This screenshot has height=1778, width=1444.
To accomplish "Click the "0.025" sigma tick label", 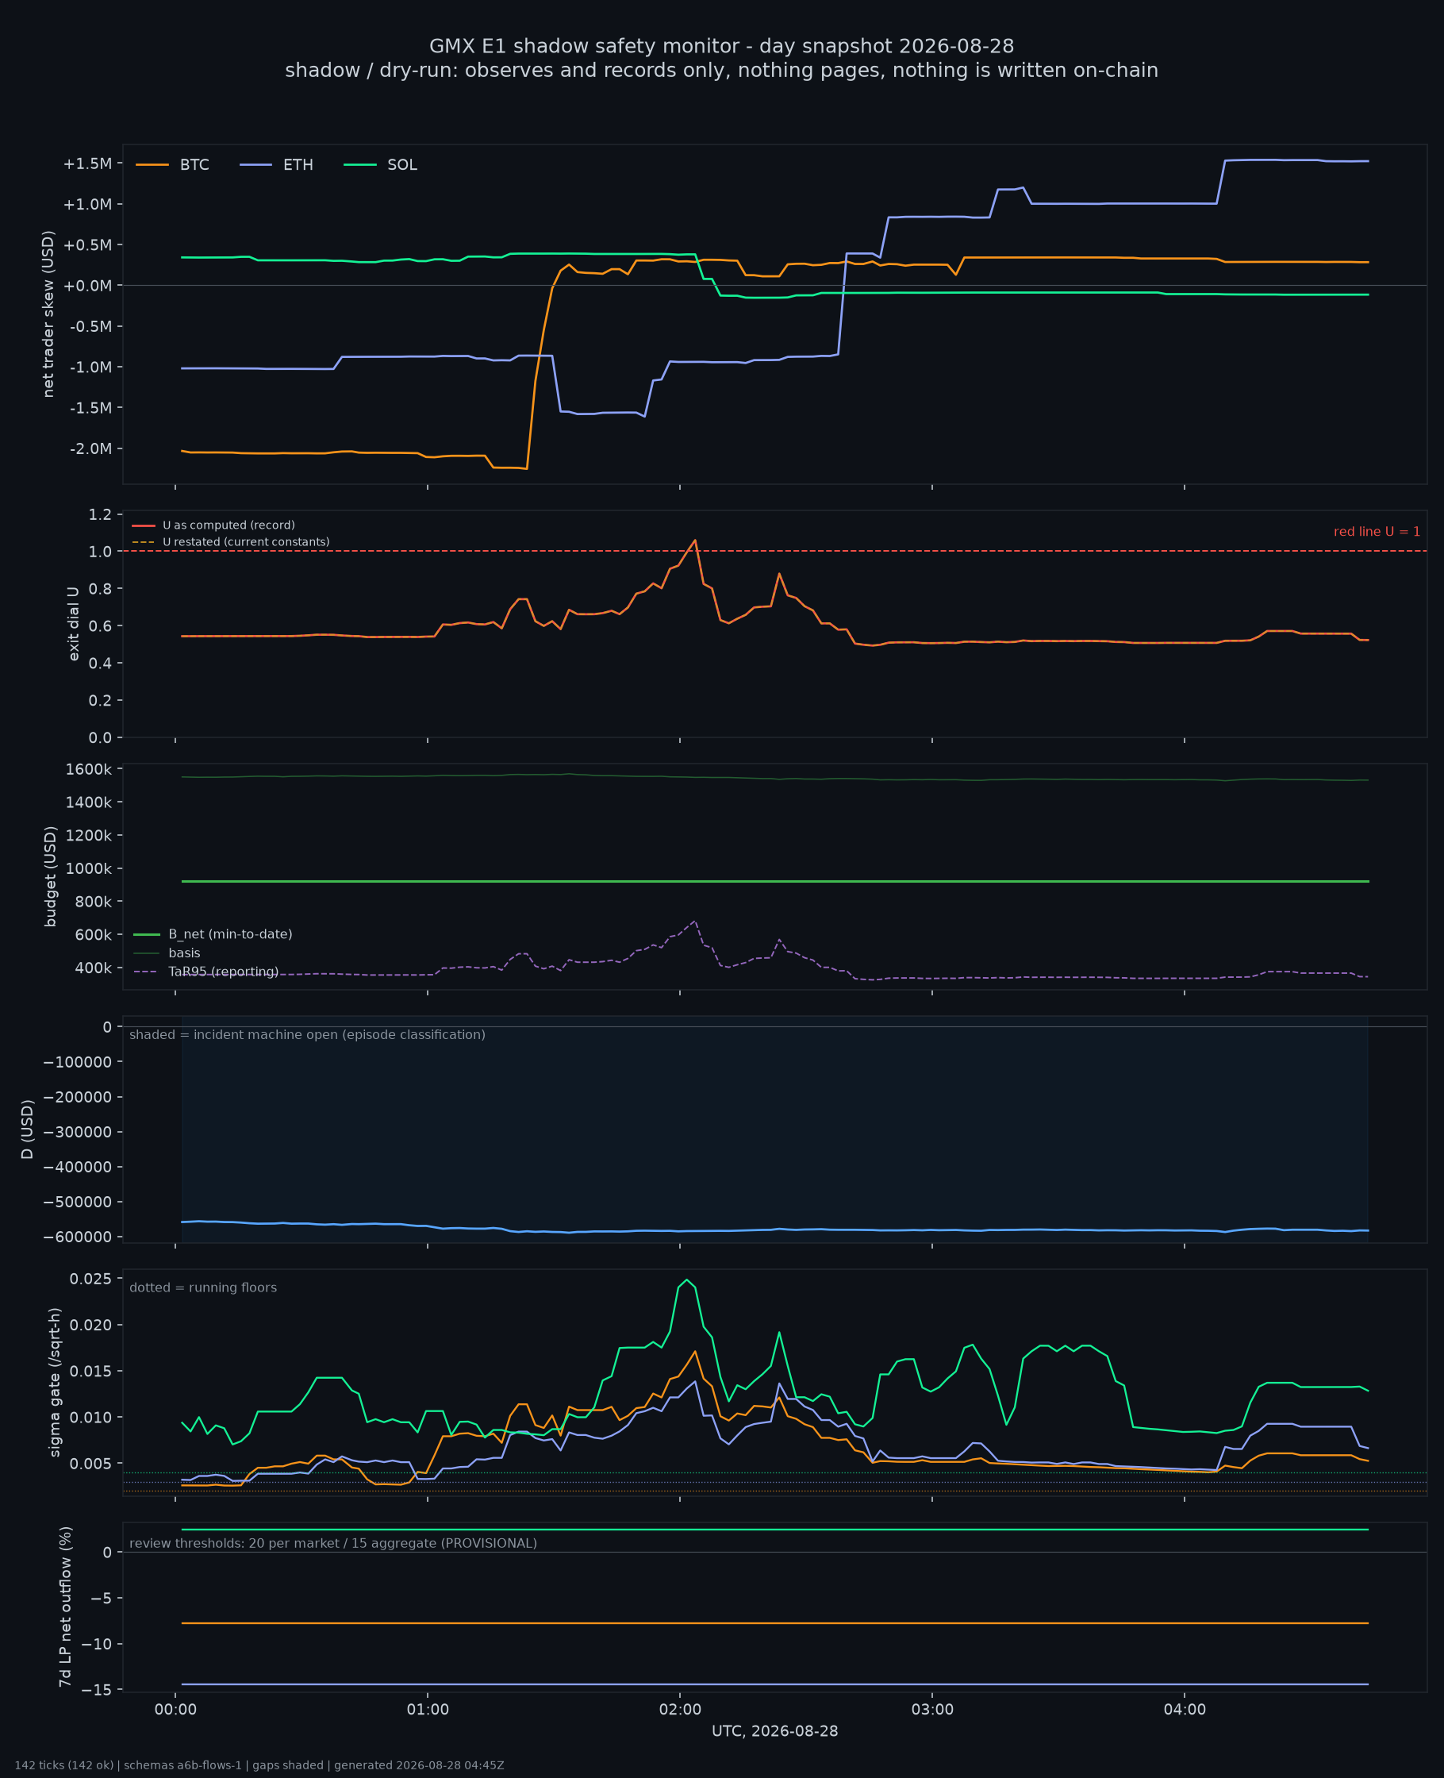I will [89, 1280].
